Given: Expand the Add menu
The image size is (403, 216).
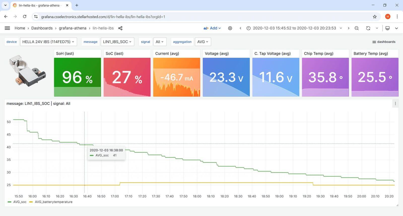Looking at the screenshot, I should tap(212, 28).
